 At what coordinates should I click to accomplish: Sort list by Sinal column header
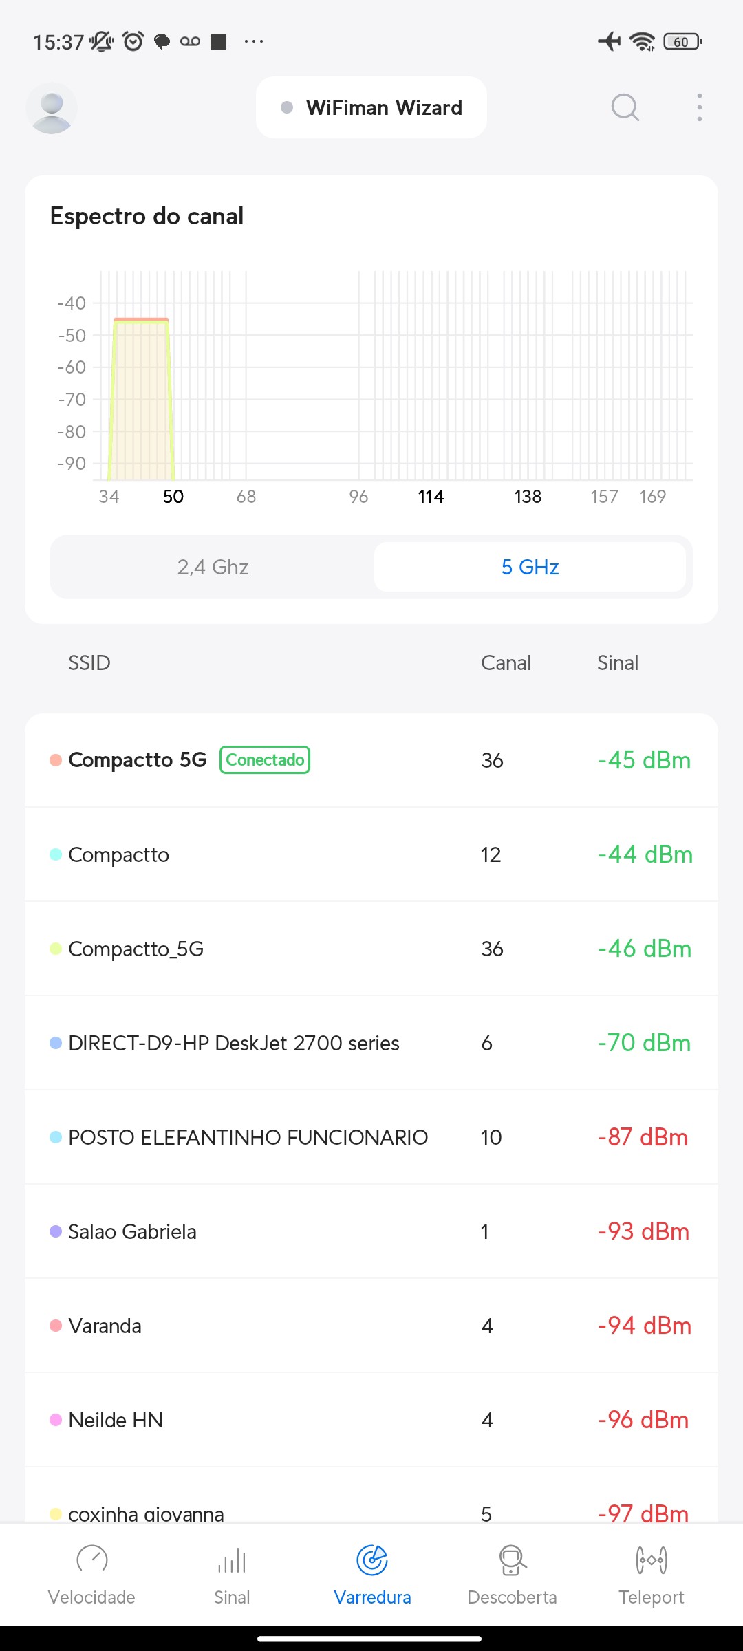point(617,663)
